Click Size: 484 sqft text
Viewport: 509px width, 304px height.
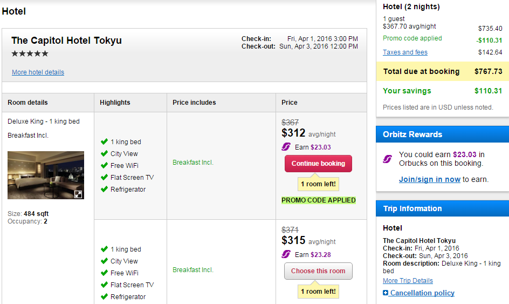[x=28, y=214]
